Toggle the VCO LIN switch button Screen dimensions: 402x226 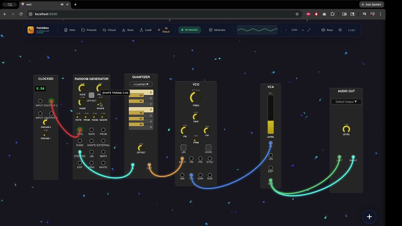click(x=183, y=147)
